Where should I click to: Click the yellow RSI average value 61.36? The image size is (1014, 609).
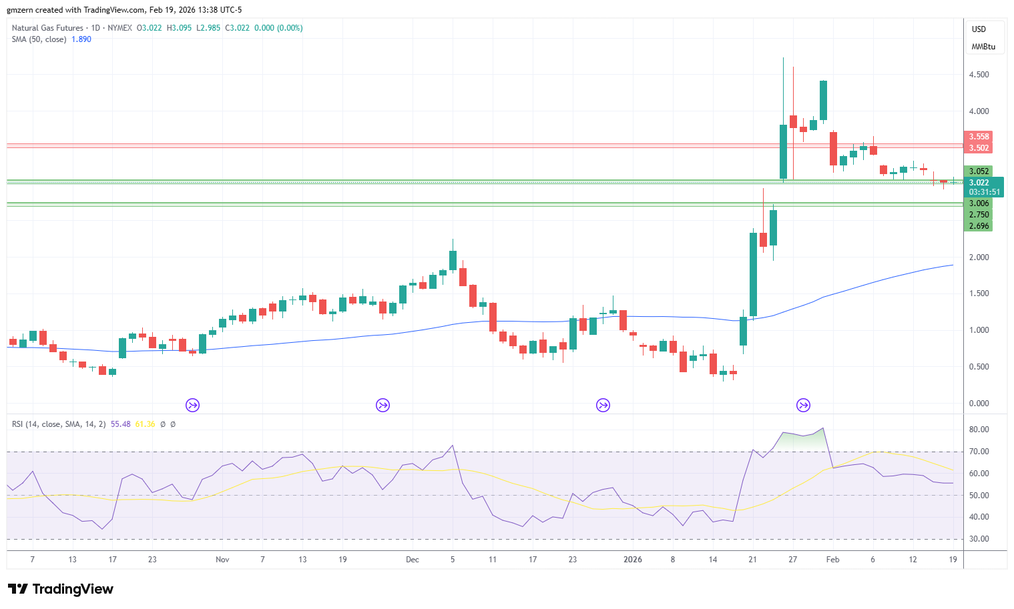[x=145, y=424]
